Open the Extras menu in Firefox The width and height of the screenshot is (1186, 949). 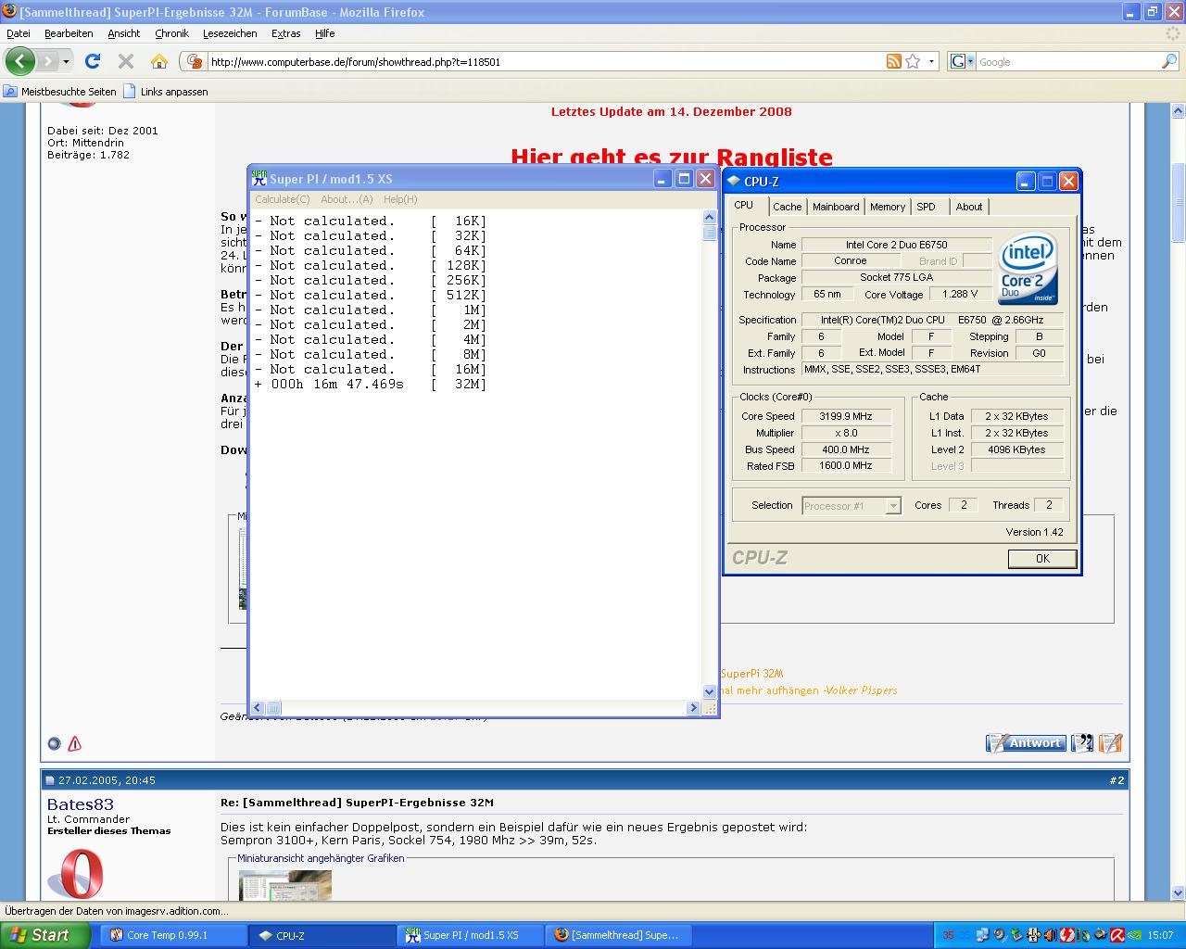(285, 33)
